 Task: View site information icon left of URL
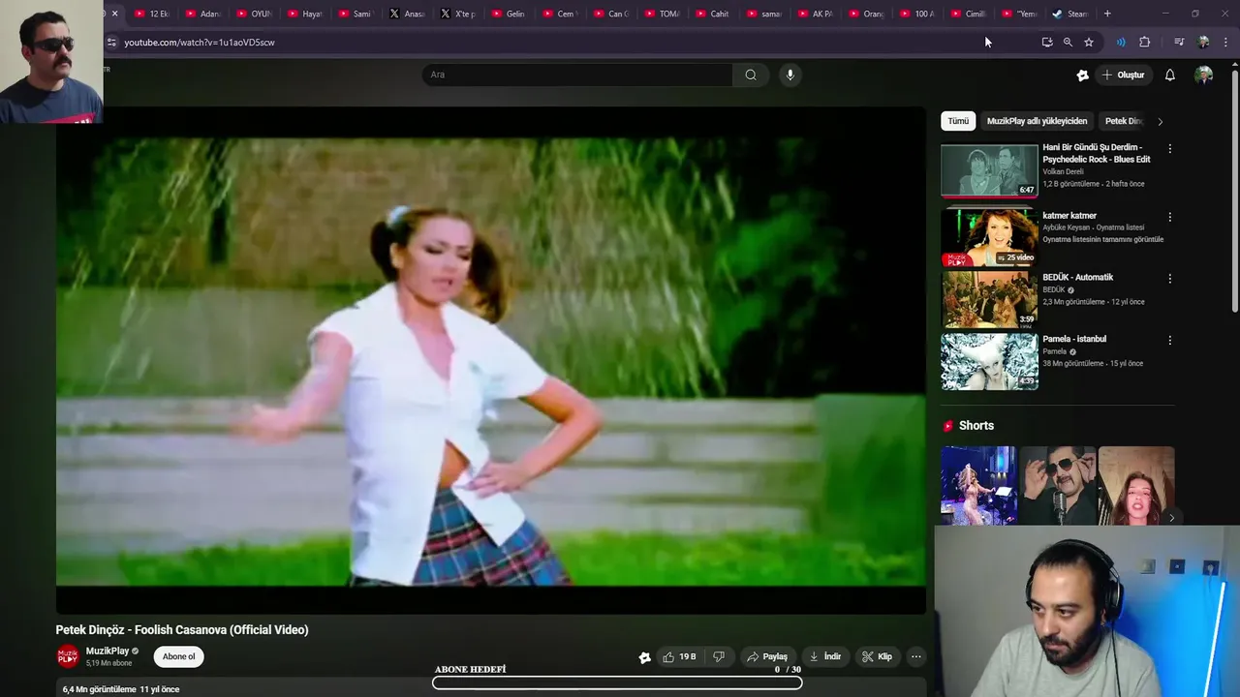[x=111, y=42]
